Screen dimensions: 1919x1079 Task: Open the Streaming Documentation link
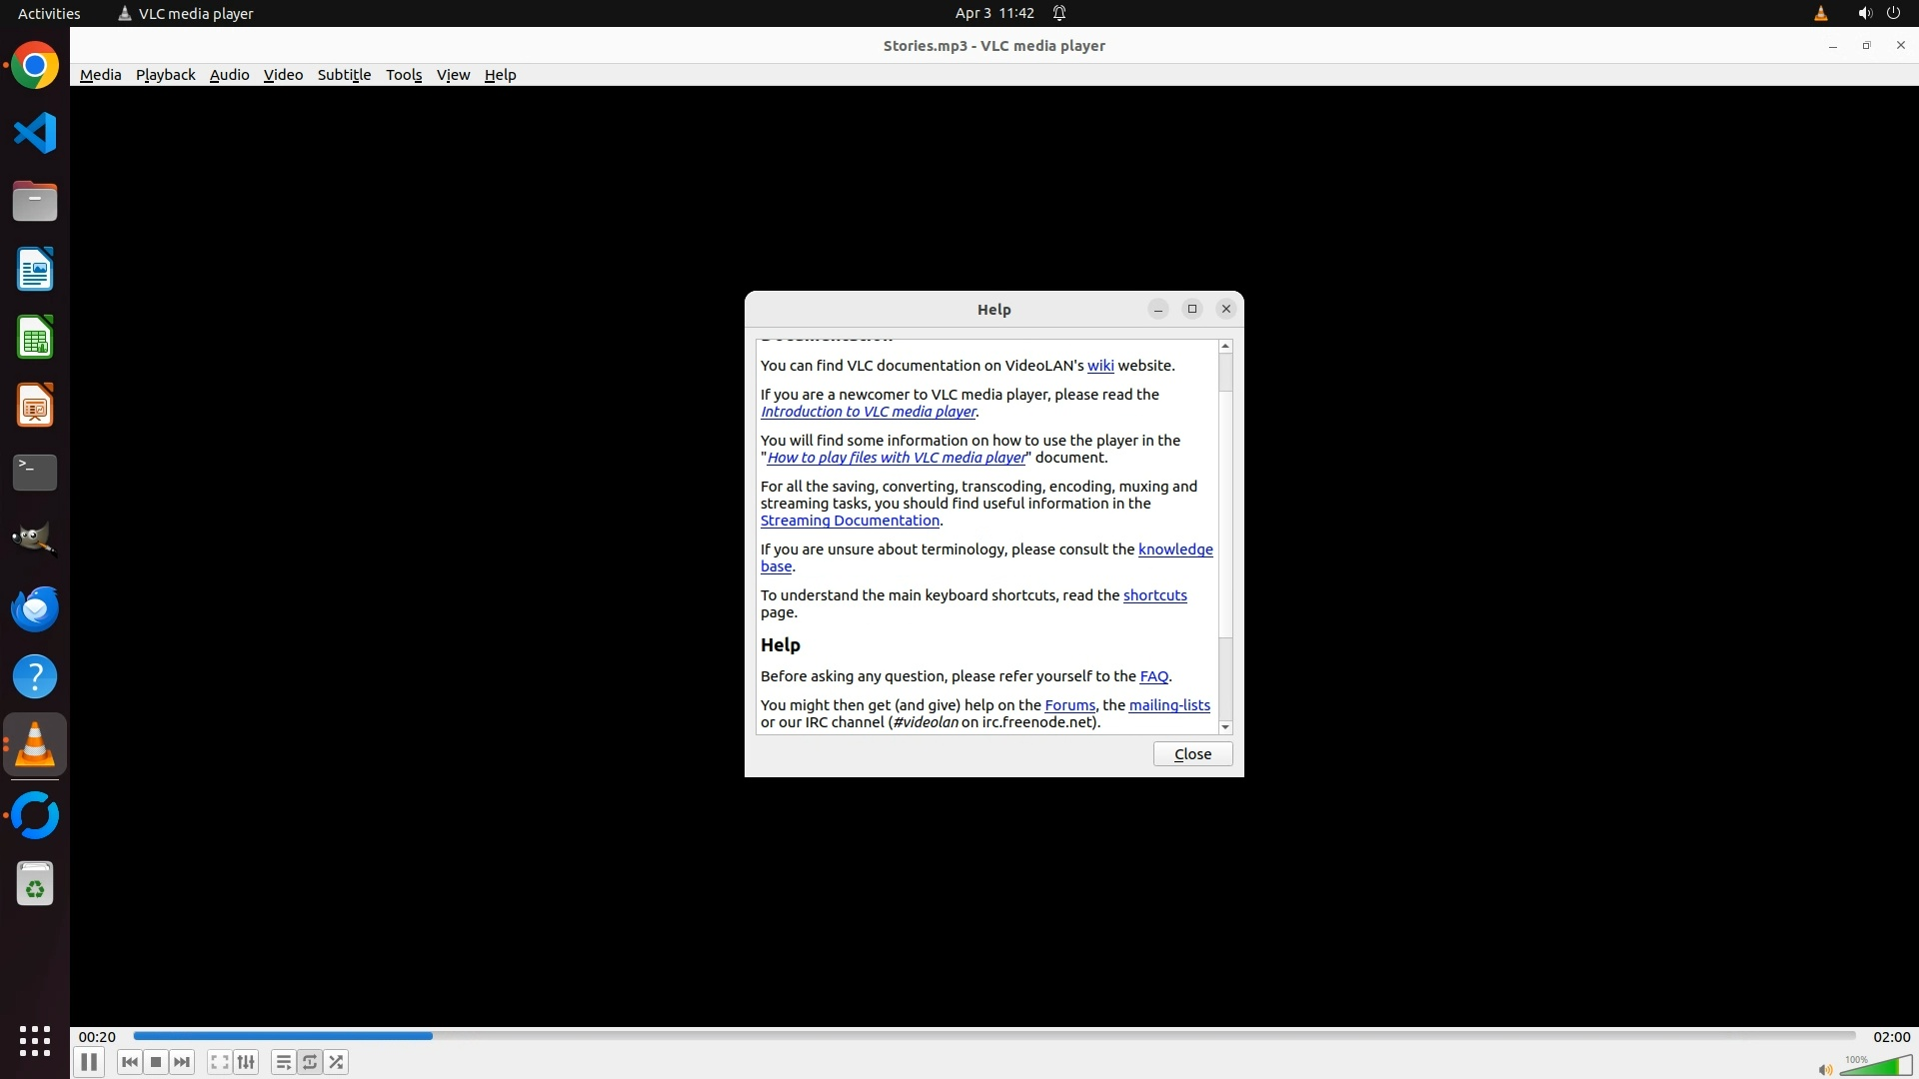[x=850, y=521]
